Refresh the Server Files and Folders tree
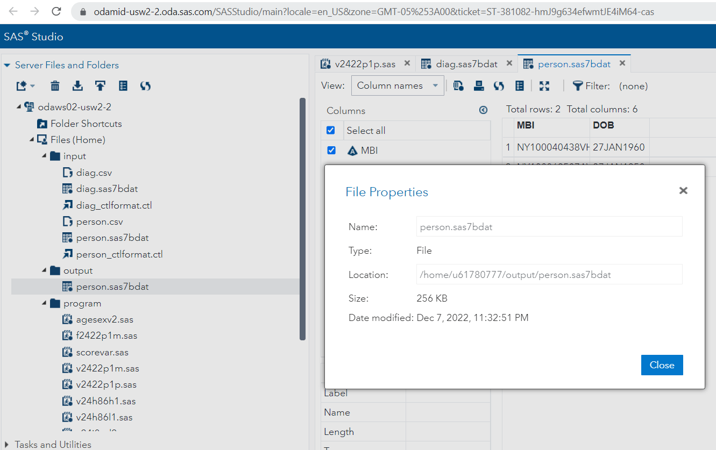Screen dimensions: 716x450 [x=145, y=85]
